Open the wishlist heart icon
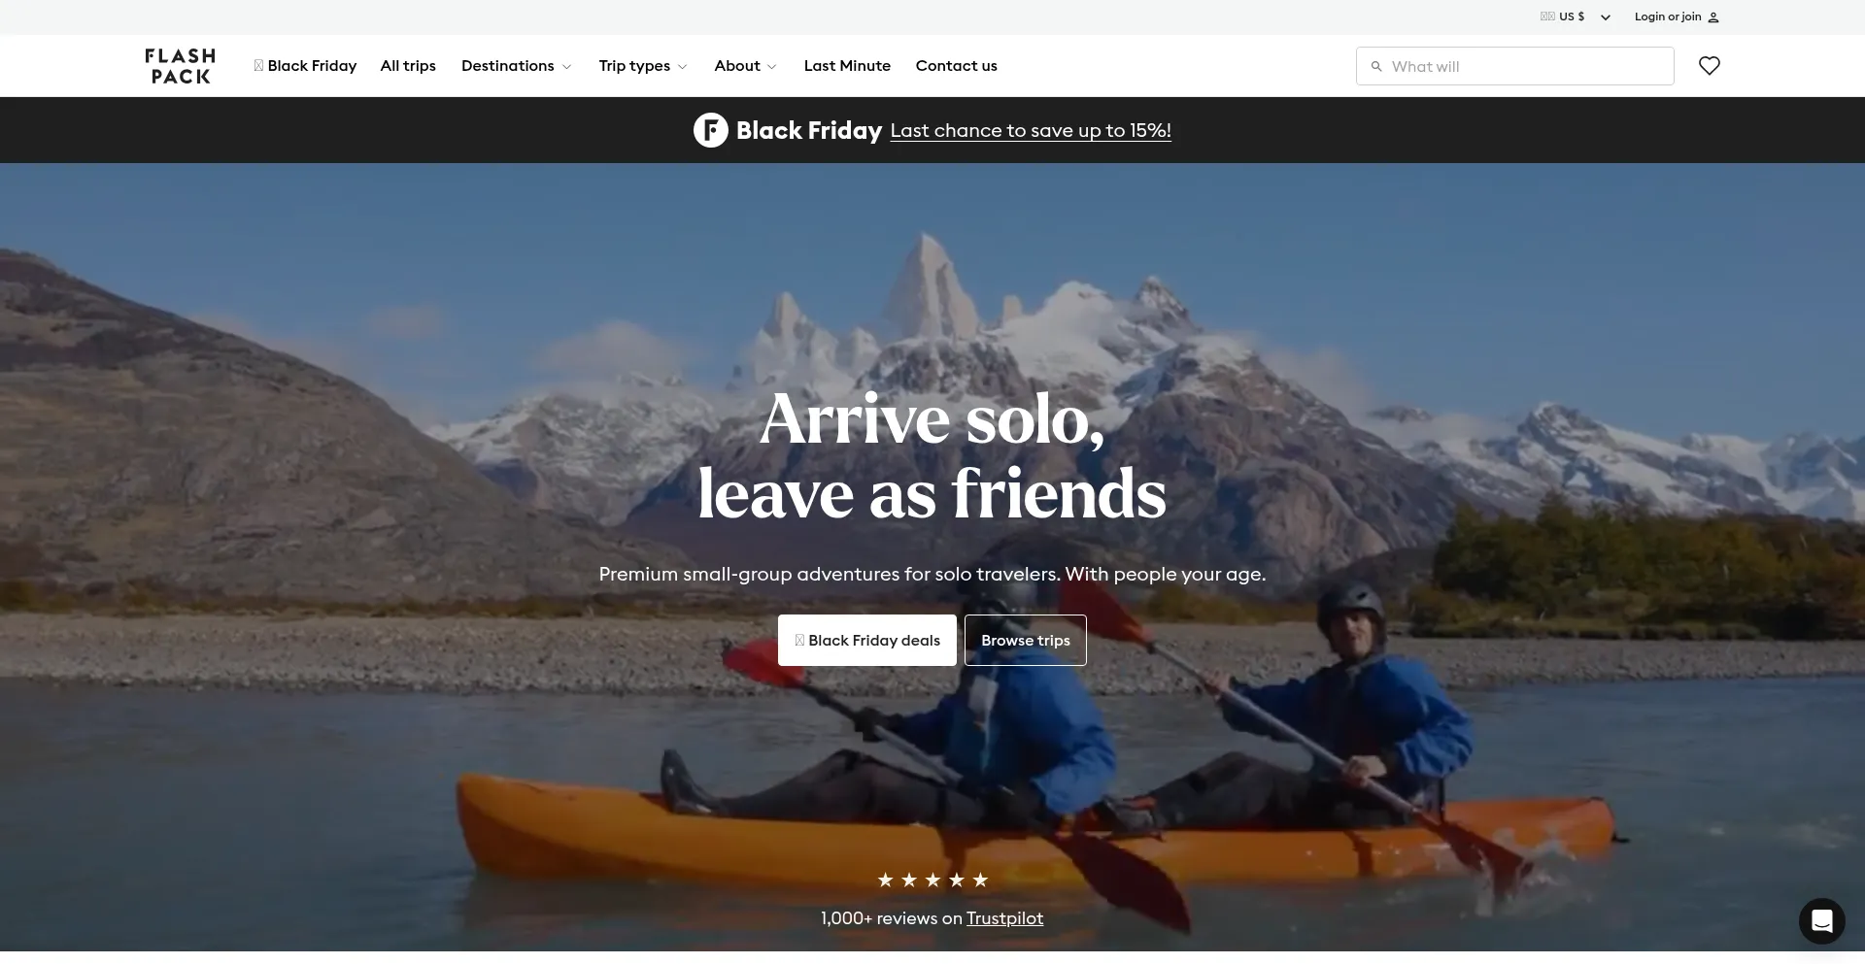Viewport: 1865px width, 964px height. [1710, 66]
